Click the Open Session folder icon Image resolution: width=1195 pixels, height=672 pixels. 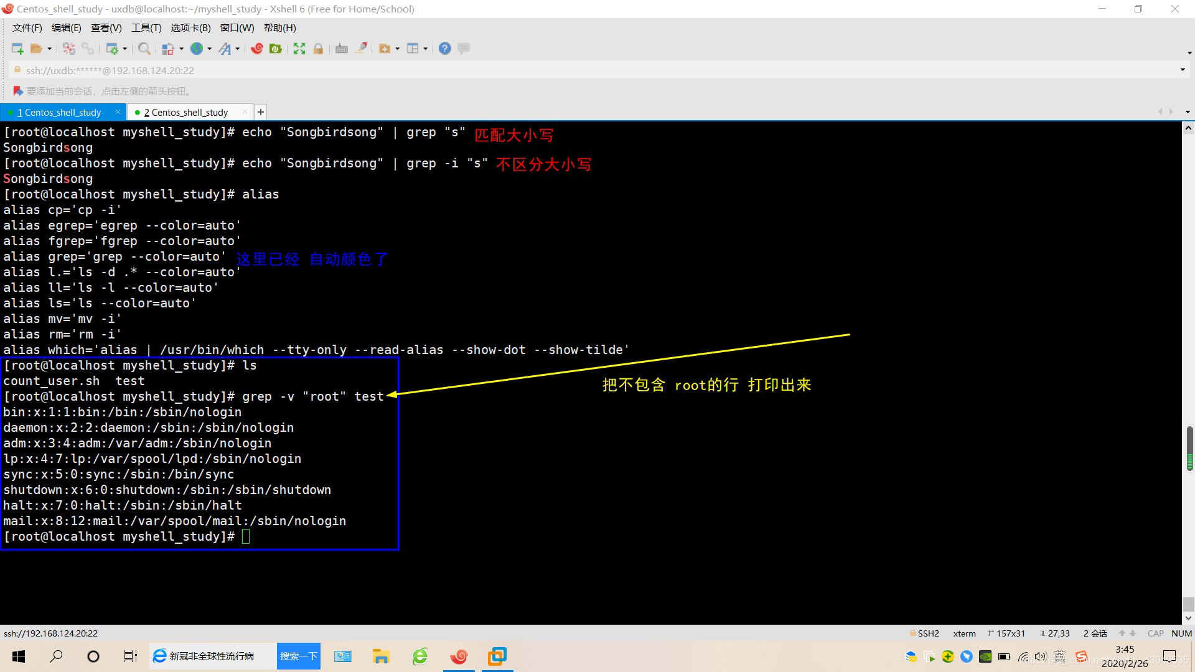point(36,49)
